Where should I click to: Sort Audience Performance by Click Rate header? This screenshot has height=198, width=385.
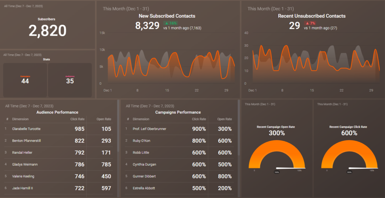77,119
